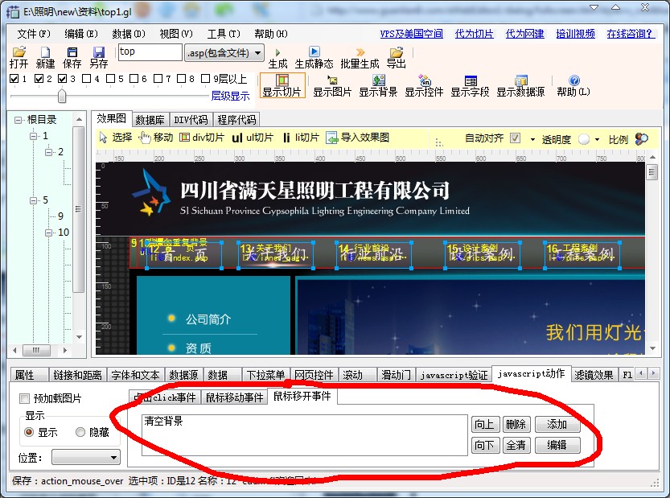670x498 pixels.
Task: Switch to the DIV代码 tab
Action: point(191,120)
